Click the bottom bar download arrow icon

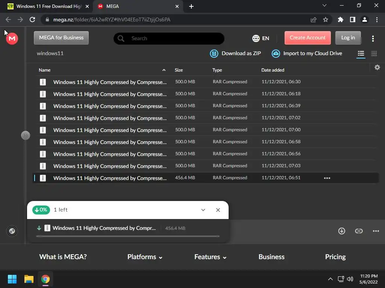tap(341, 231)
